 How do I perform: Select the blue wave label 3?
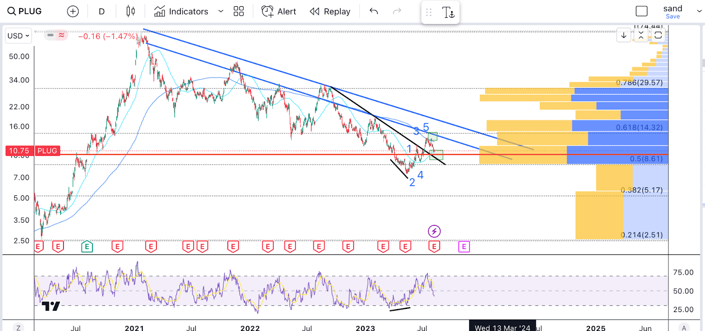coord(416,131)
